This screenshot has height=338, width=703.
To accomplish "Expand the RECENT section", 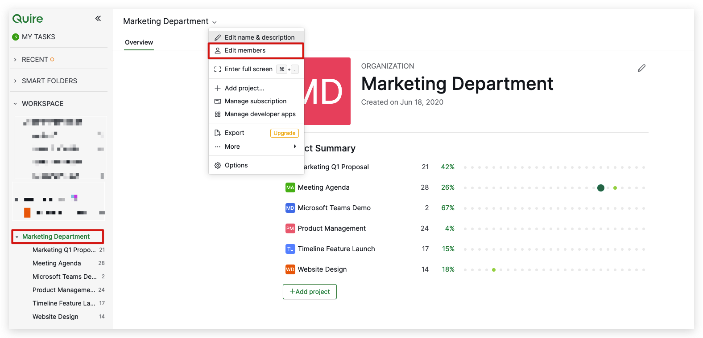I will (15, 60).
